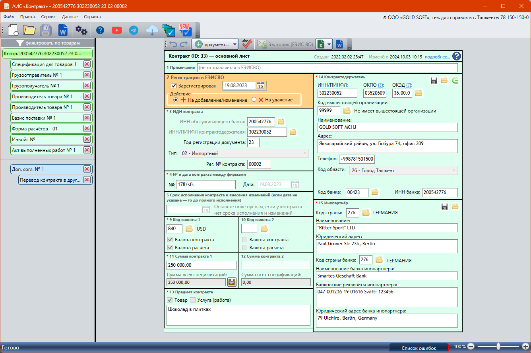Run spell check with abc checkmark icon
531x353 pixels.
click(x=247, y=44)
